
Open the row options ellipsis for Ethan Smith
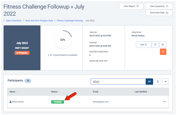(165, 102)
